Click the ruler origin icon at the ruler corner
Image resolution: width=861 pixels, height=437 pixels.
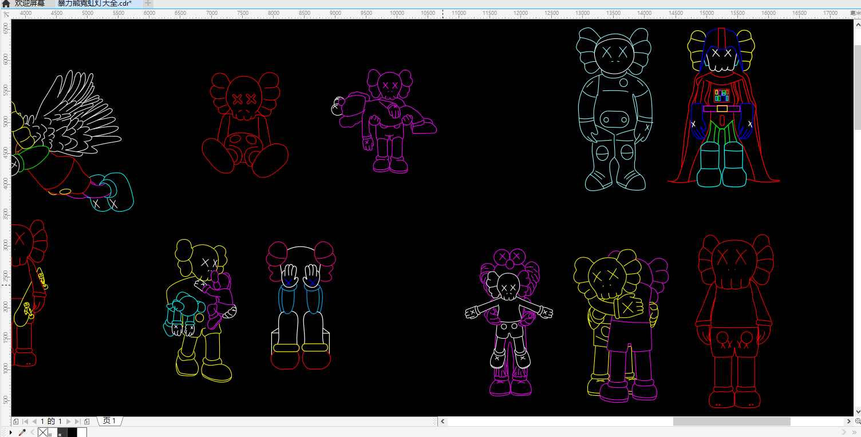coord(6,14)
